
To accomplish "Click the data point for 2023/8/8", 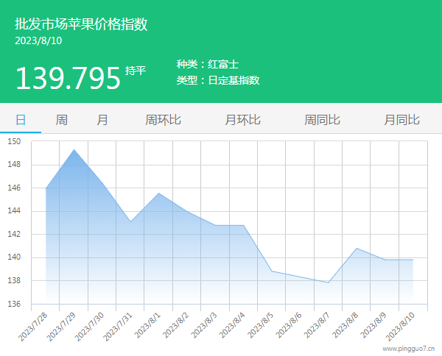I will (357, 249).
